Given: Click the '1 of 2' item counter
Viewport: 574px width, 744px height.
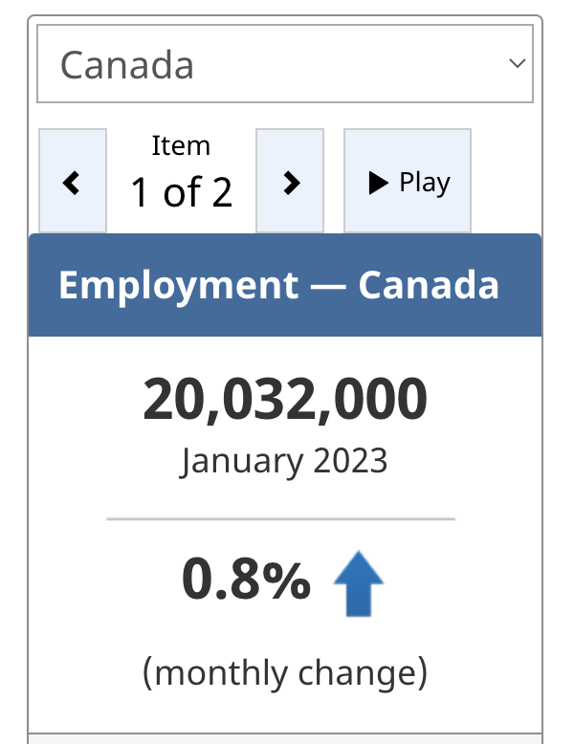Looking at the screenshot, I should coord(181,192).
